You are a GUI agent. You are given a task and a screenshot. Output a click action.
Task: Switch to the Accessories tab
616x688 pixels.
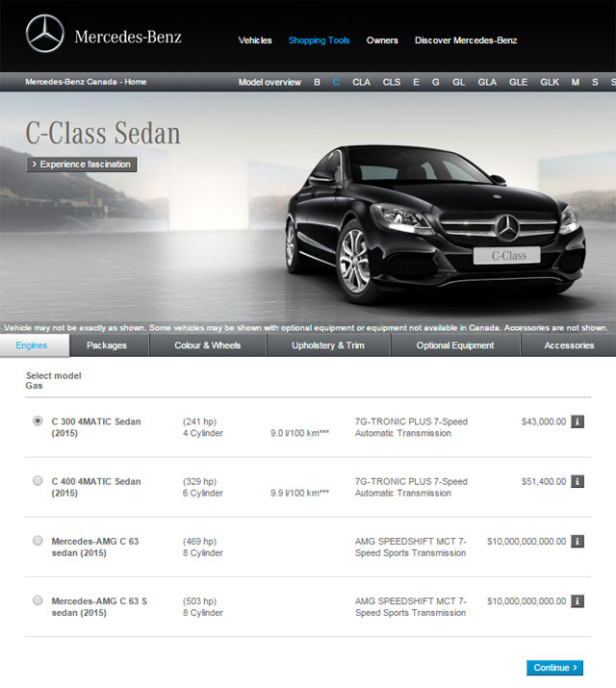(569, 345)
